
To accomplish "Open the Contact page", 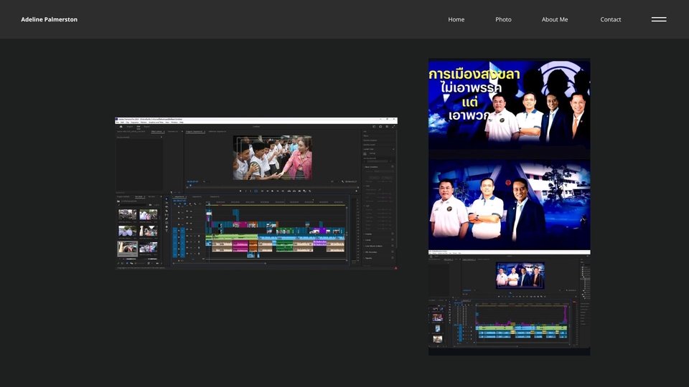I will (610, 19).
